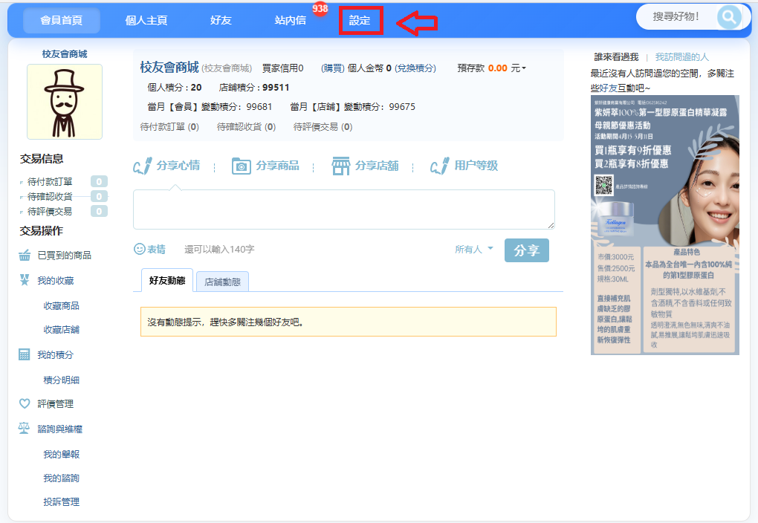The width and height of the screenshot is (758, 523).
Task: Click the 分享店鋪 storefront icon
Action: pos(340,166)
